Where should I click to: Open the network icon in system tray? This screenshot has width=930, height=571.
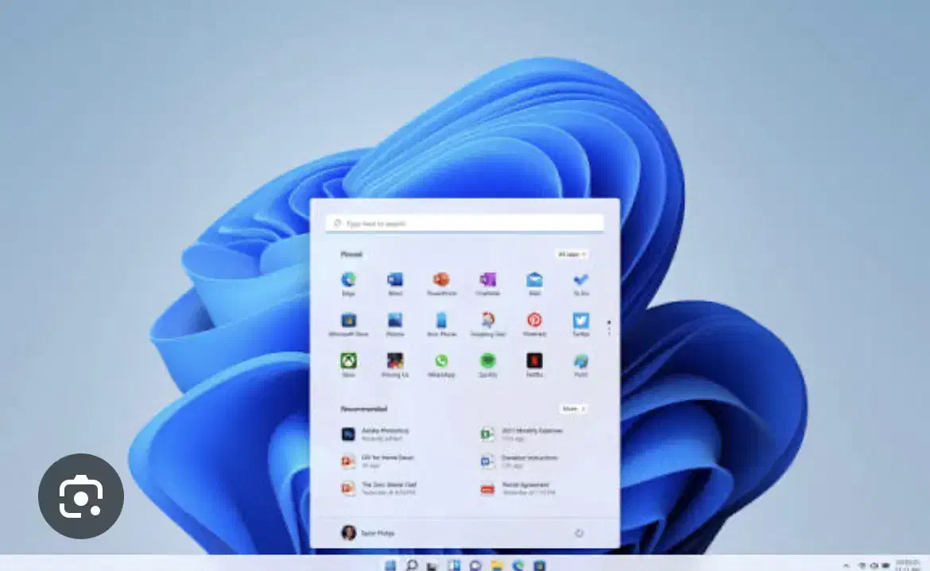click(862, 565)
